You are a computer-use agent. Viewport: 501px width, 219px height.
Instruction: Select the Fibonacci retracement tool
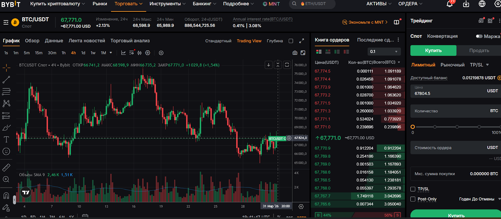pyautogui.click(x=6, y=92)
